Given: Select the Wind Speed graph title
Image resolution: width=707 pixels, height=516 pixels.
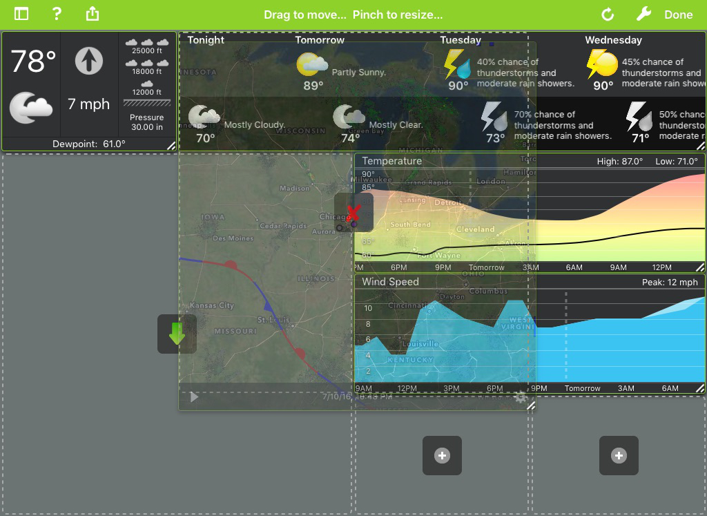Looking at the screenshot, I should (x=391, y=282).
